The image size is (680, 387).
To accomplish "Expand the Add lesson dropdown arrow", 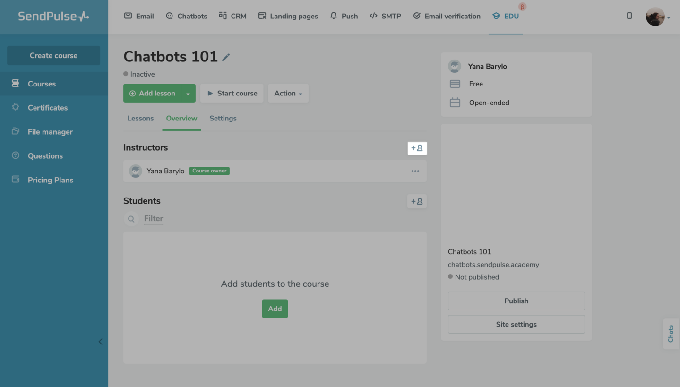I will [x=188, y=94].
